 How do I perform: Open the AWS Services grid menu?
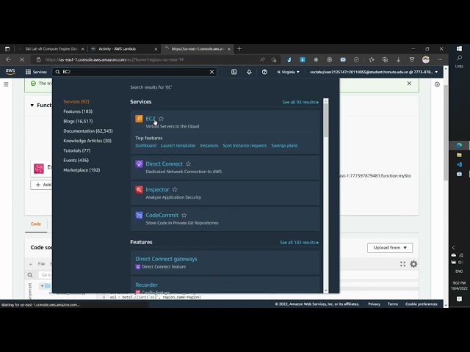click(x=36, y=72)
